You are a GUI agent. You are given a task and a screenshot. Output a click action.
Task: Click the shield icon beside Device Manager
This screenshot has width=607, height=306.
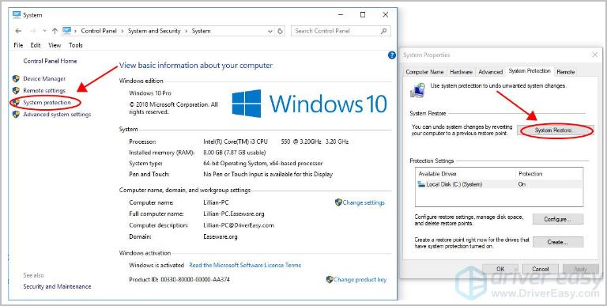(x=16, y=79)
